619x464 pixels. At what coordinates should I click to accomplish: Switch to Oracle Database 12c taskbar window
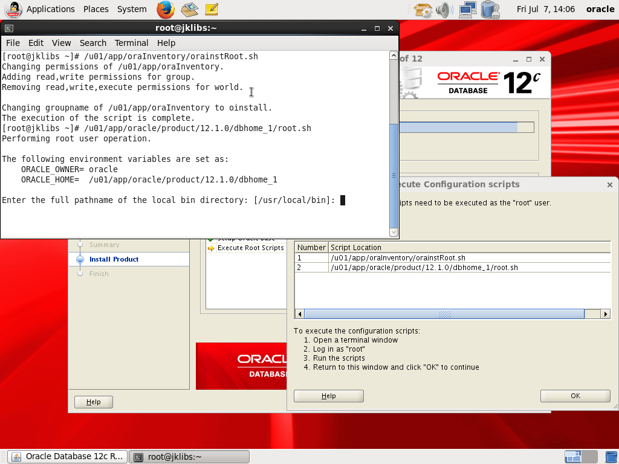coord(68,457)
